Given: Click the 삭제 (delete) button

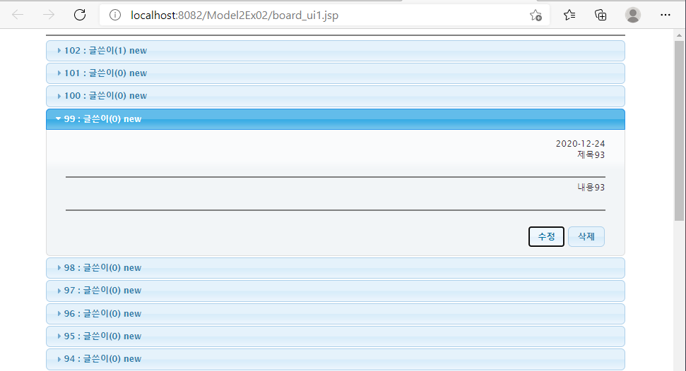Looking at the screenshot, I should pos(586,236).
